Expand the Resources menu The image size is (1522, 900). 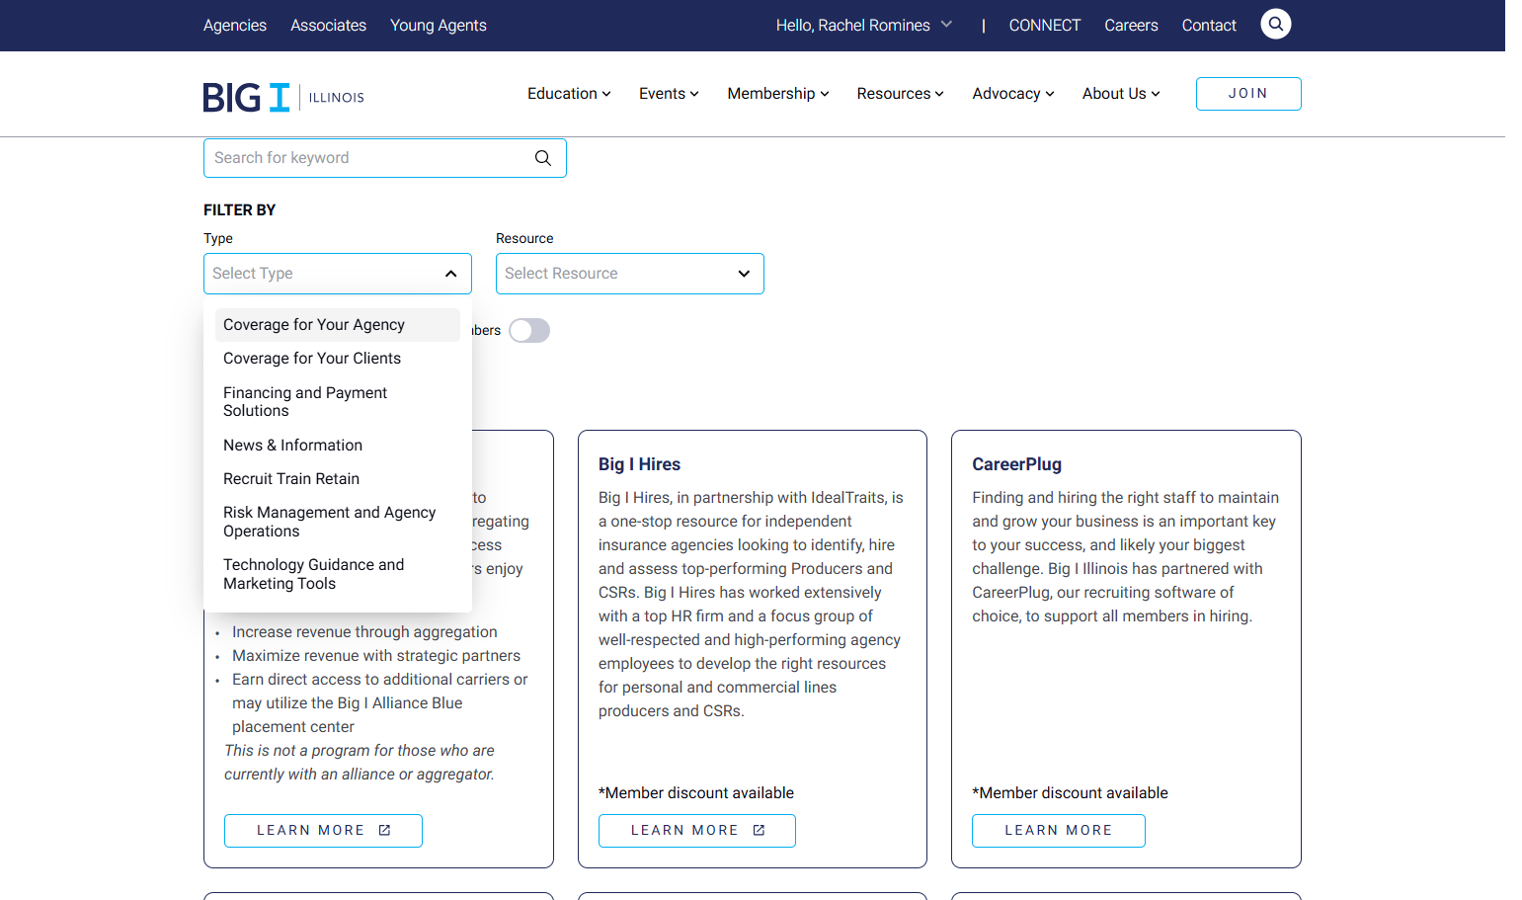[x=900, y=94]
